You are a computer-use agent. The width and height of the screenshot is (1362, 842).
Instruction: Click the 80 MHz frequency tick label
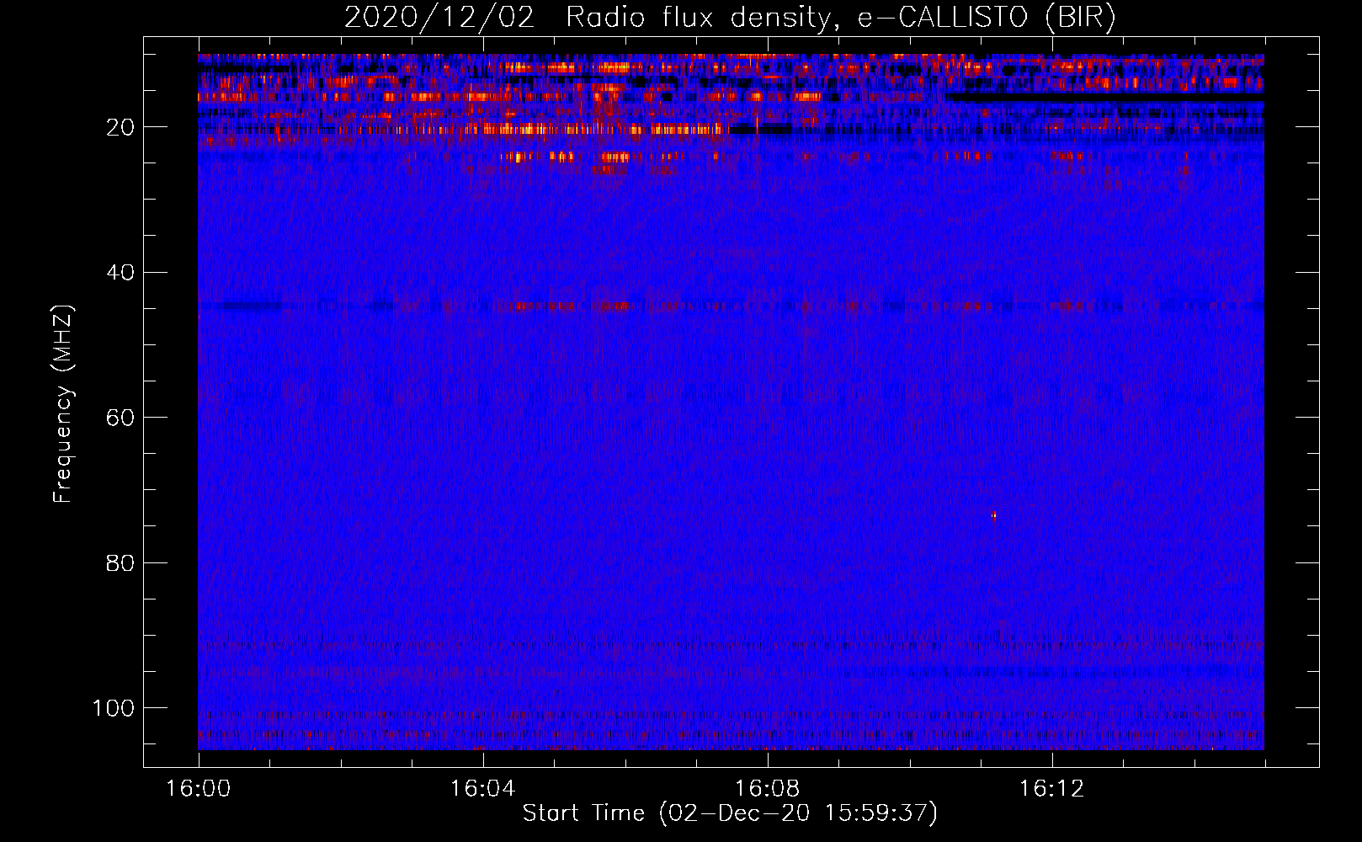click(121, 562)
